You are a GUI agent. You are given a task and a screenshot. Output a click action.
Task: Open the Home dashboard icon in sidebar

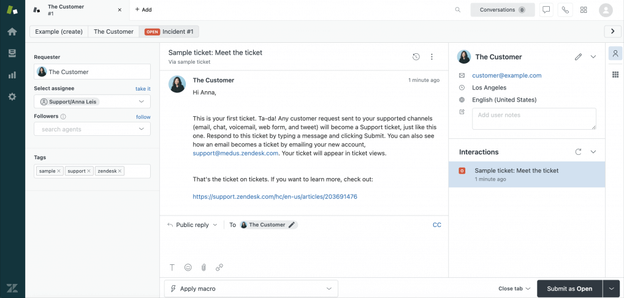[12, 32]
